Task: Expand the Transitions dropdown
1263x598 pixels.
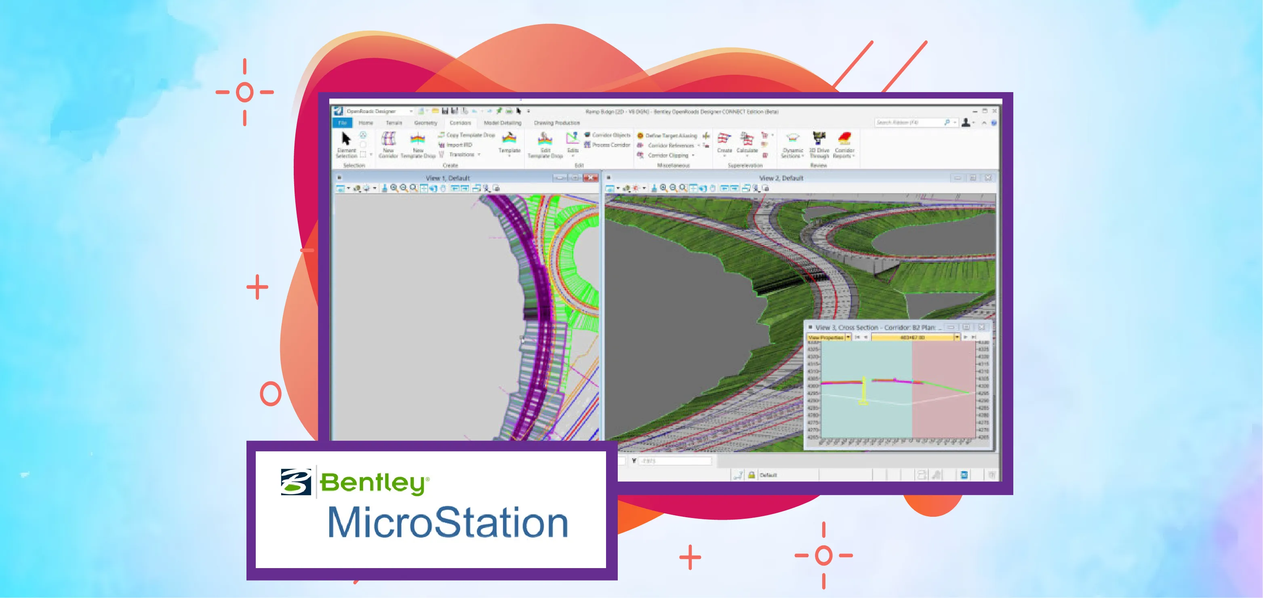Action: (479, 154)
